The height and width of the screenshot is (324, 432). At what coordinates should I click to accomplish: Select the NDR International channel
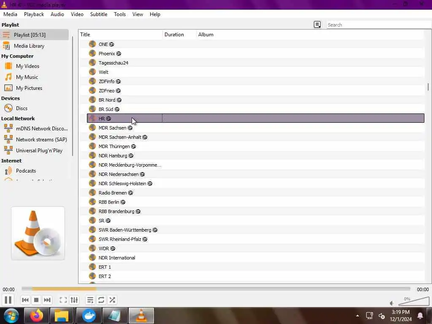[x=255, y=258]
